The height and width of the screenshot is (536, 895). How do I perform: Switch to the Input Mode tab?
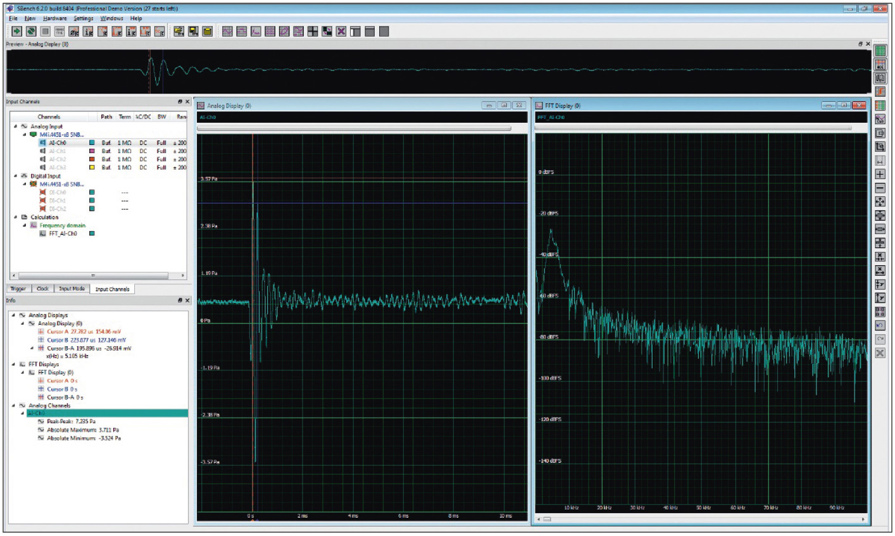tap(72, 289)
